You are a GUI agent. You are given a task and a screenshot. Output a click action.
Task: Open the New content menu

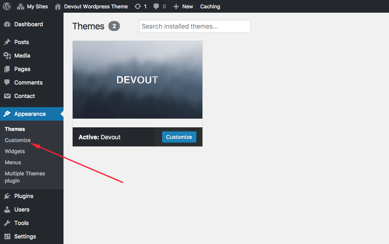pos(187,7)
